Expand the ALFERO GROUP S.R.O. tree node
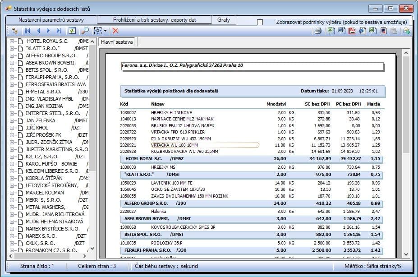This screenshot has width=418, height=277. [x=12, y=56]
